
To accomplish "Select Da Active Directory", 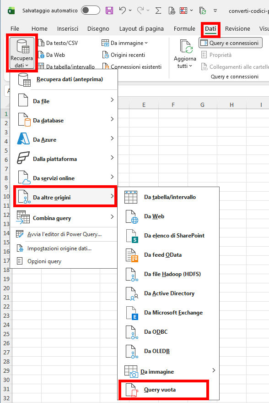I will 168,293.
